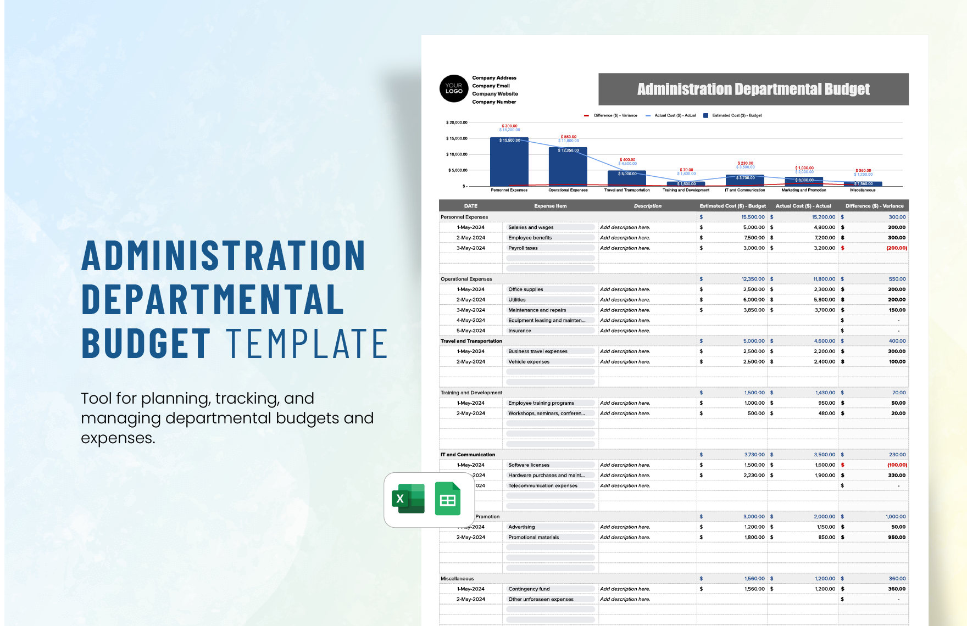
Task: Collapse the IT and Communication section row
Action: (x=466, y=454)
